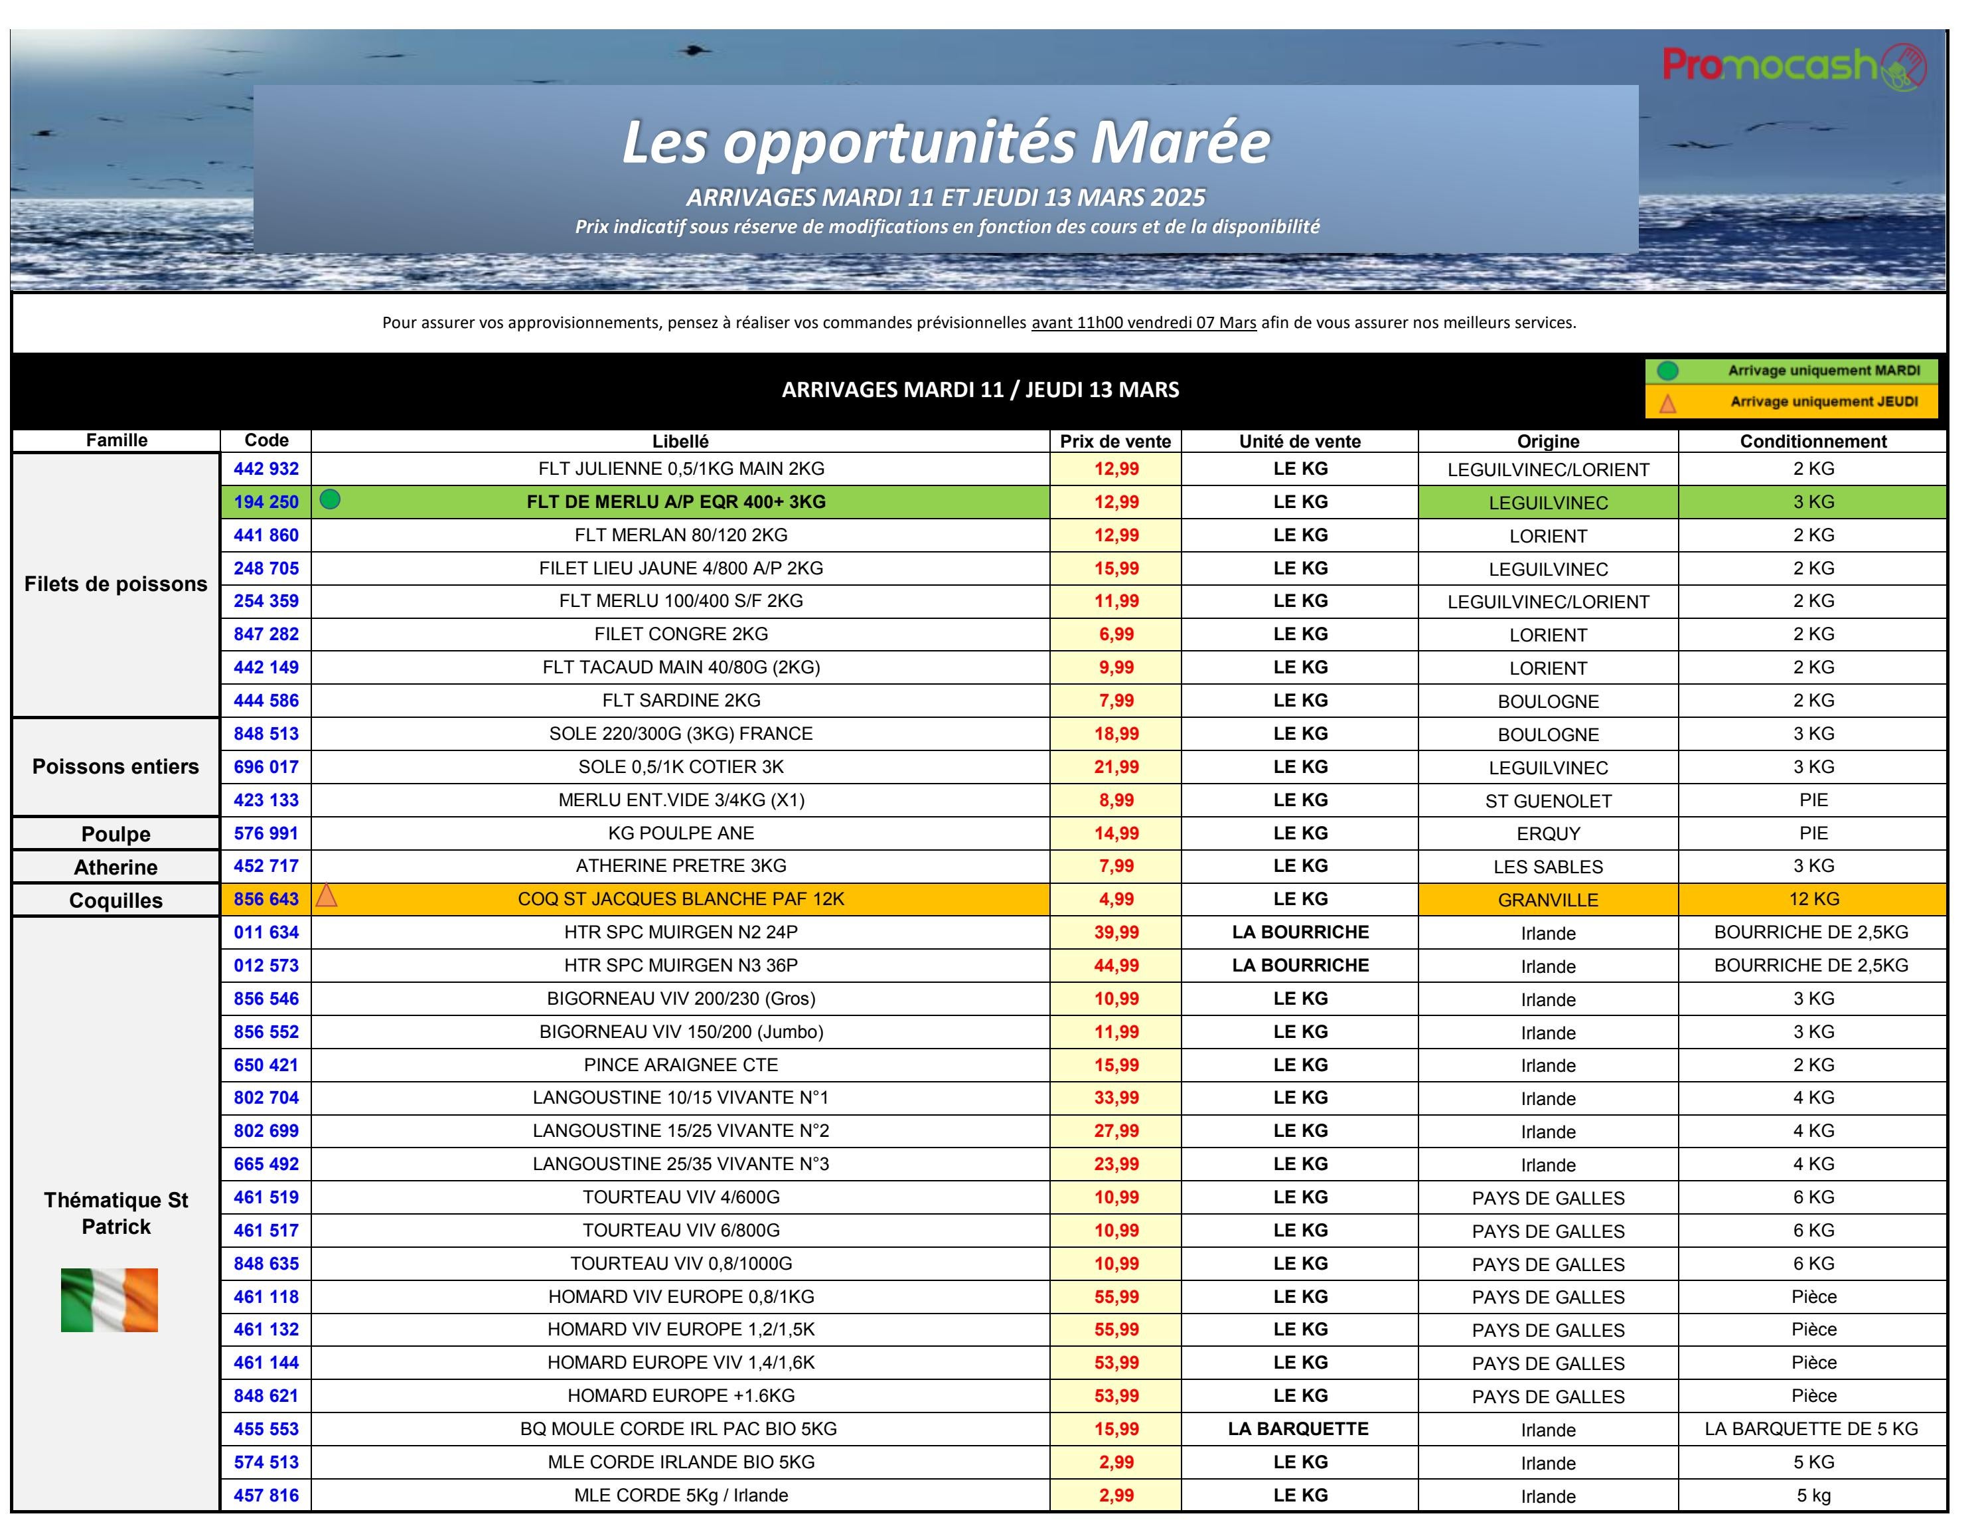The width and height of the screenshot is (1988, 1538).
Task: Click 'SOLE 220/300G (3KG) FRANCE' label
Action: click(681, 734)
